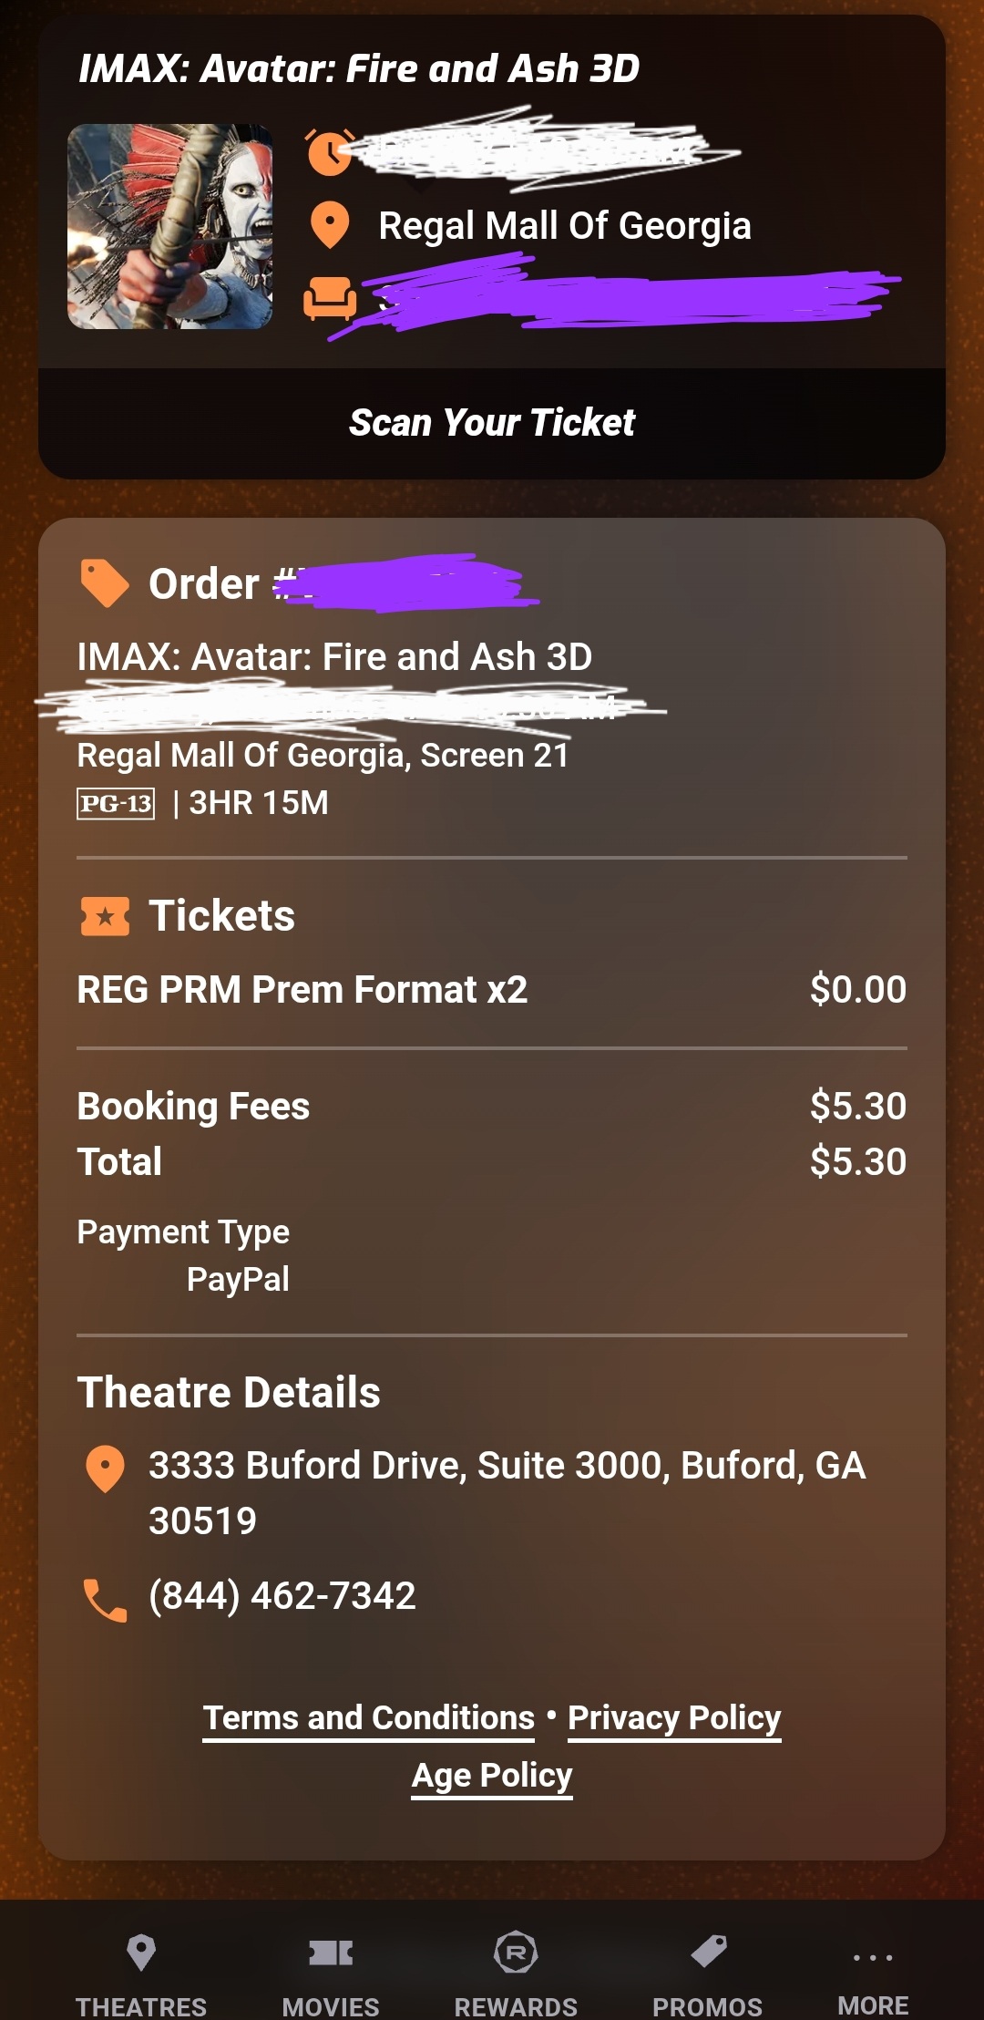Tap the orange order tag icon
Image resolution: width=984 pixels, height=2020 pixels.
coord(105,583)
